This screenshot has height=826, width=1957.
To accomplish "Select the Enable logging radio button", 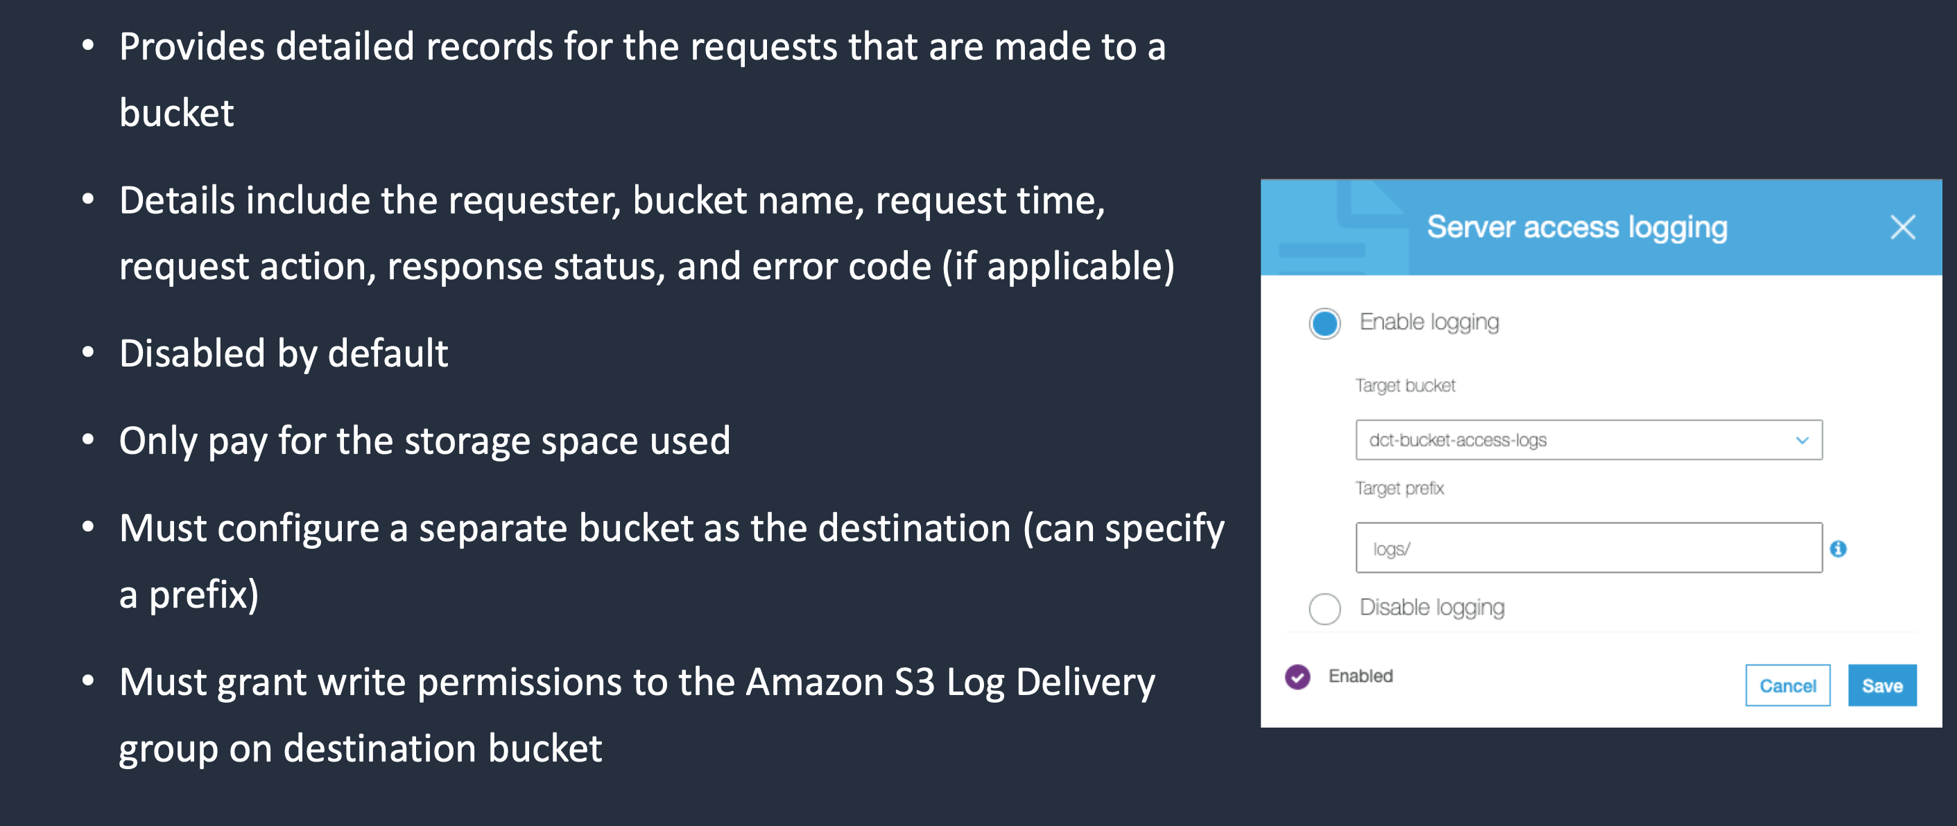I will (1325, 324).
